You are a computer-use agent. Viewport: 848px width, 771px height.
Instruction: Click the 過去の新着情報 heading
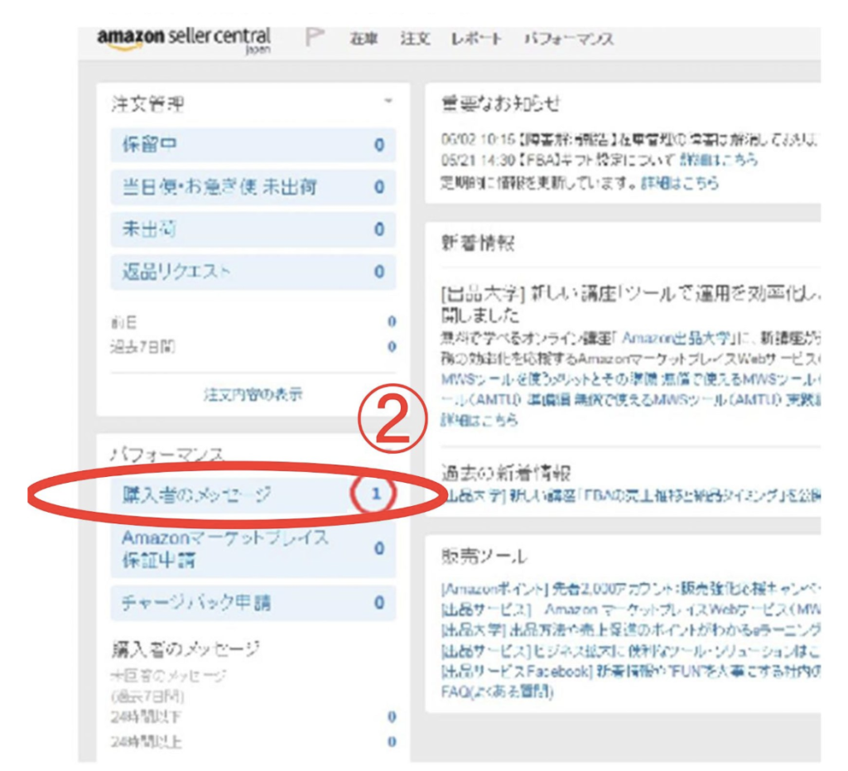(x=506, y=473)
